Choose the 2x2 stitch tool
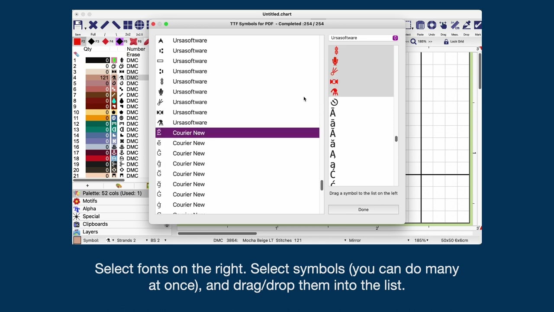554x312 pixels. 128,25
